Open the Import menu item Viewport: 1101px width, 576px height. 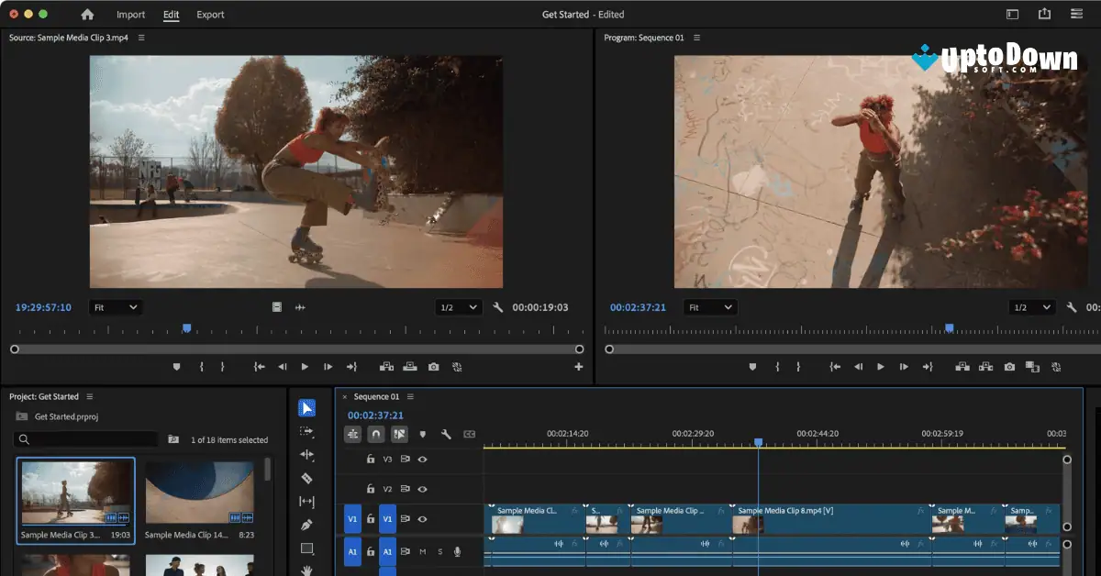(x=130, y=14)
